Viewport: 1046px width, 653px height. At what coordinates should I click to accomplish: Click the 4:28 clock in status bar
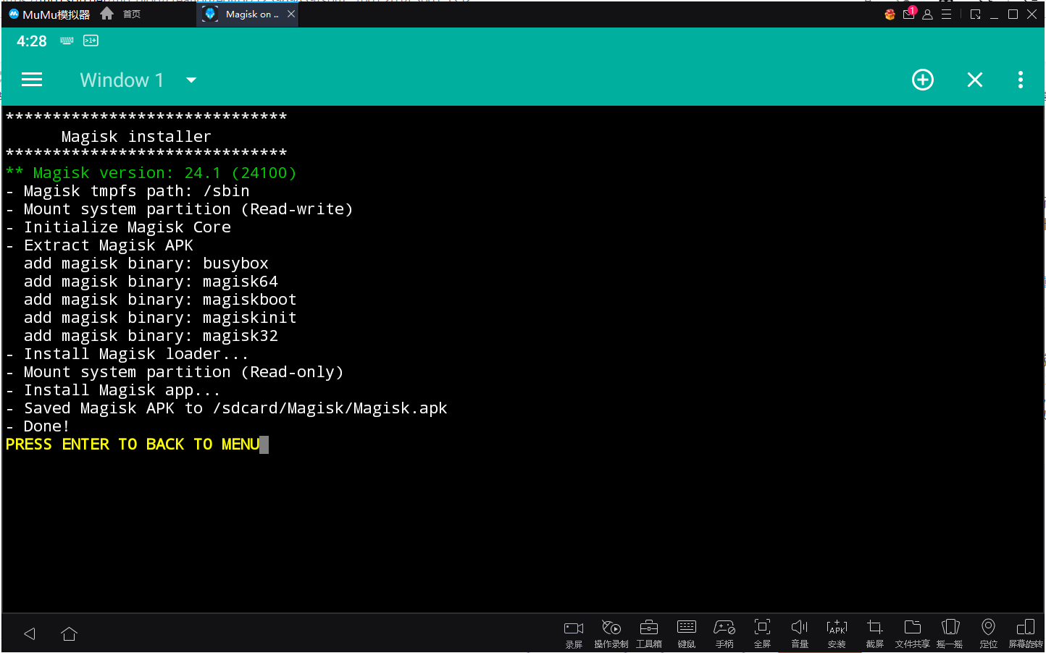pyautogui.click(x=32, y=41)
